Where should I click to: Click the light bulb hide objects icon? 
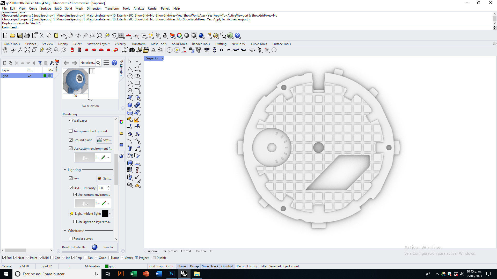click(158, 36)
